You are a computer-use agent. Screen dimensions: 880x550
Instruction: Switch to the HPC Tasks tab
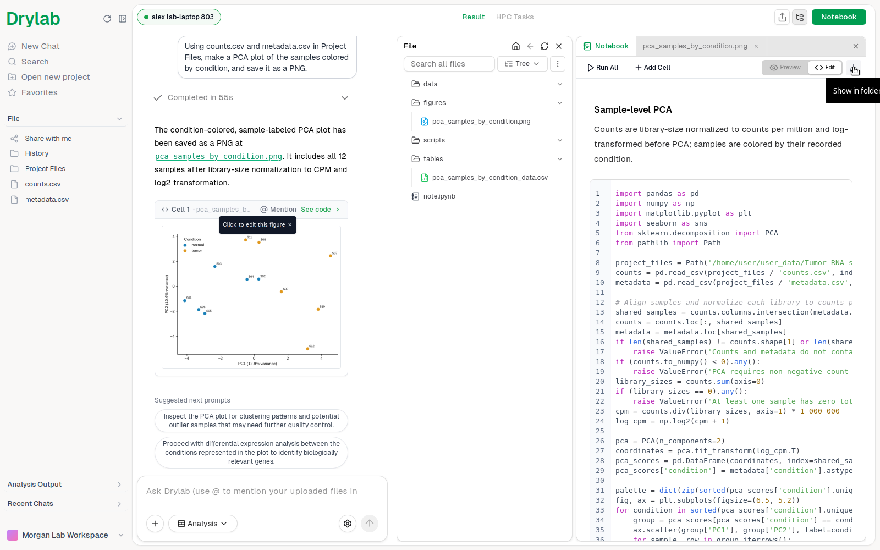(x=515, y=17)
